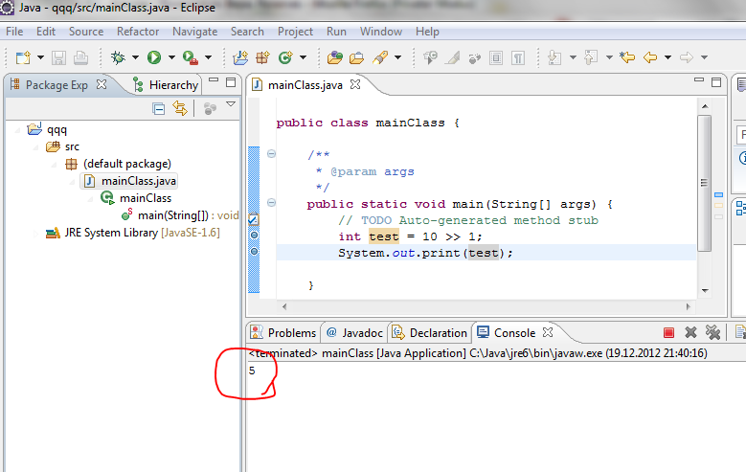Open the Run button dropdown arrow
The height and width of the screenshot is (472, 746).
point(170,57)
